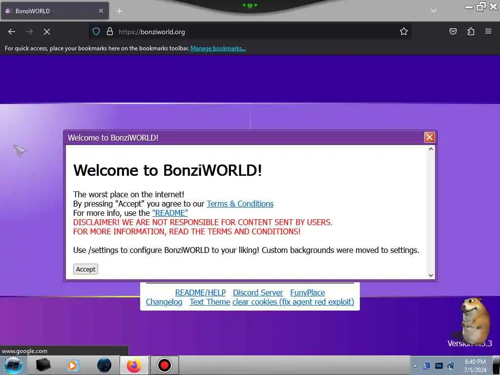Screen dimensions: 500x375
Task: Switch to Firefox in the taskbar
Action: 134,365
